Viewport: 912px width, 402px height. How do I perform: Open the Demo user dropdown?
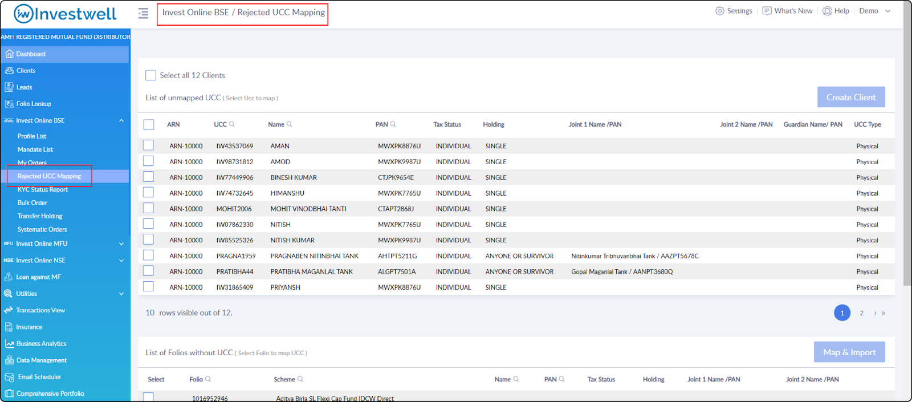875,11
